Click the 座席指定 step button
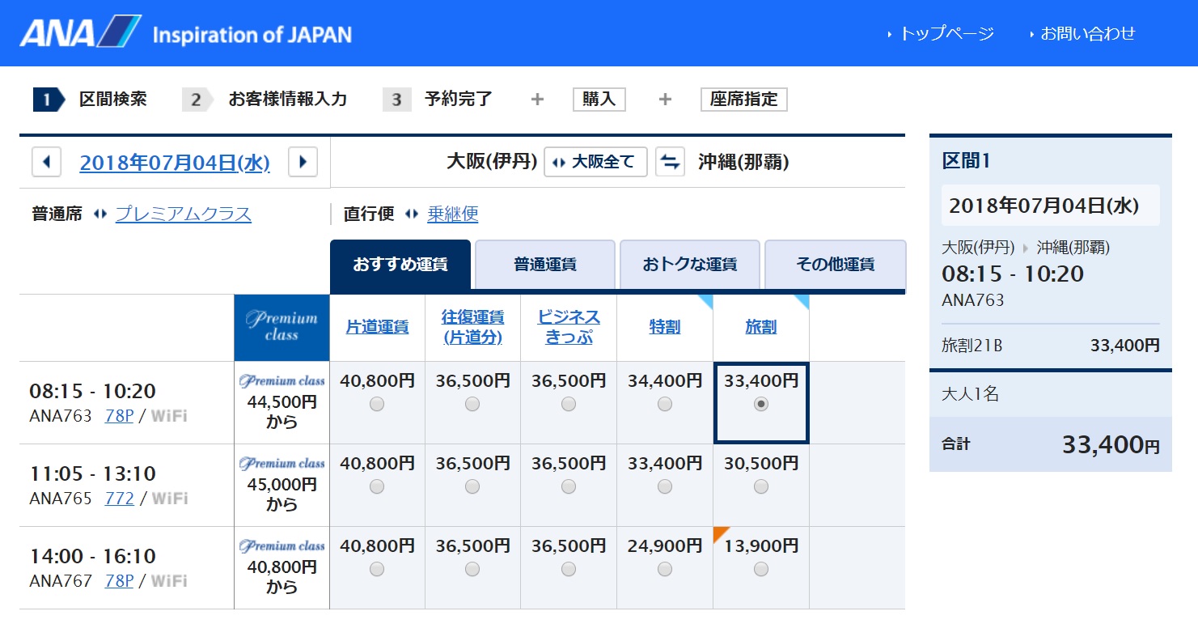This screenshot has height=624, width=1198. (x=744, y=100)
